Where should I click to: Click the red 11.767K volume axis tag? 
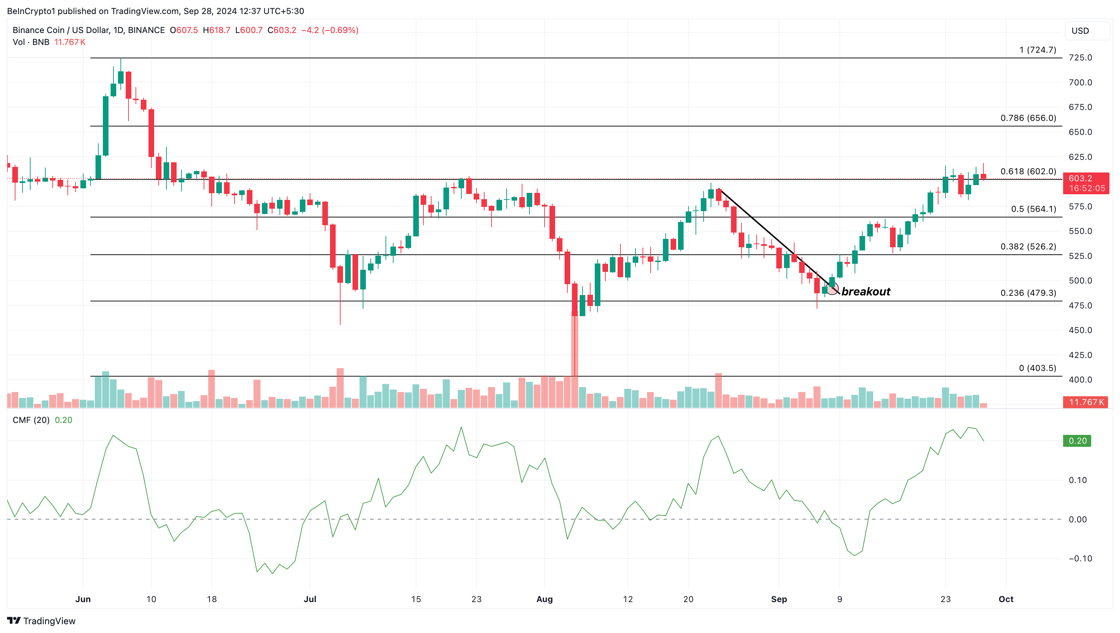click(1086, 402)
